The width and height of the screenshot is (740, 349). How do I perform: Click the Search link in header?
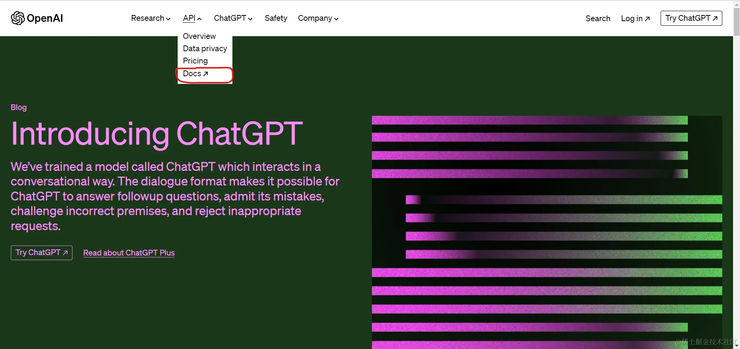598,18
